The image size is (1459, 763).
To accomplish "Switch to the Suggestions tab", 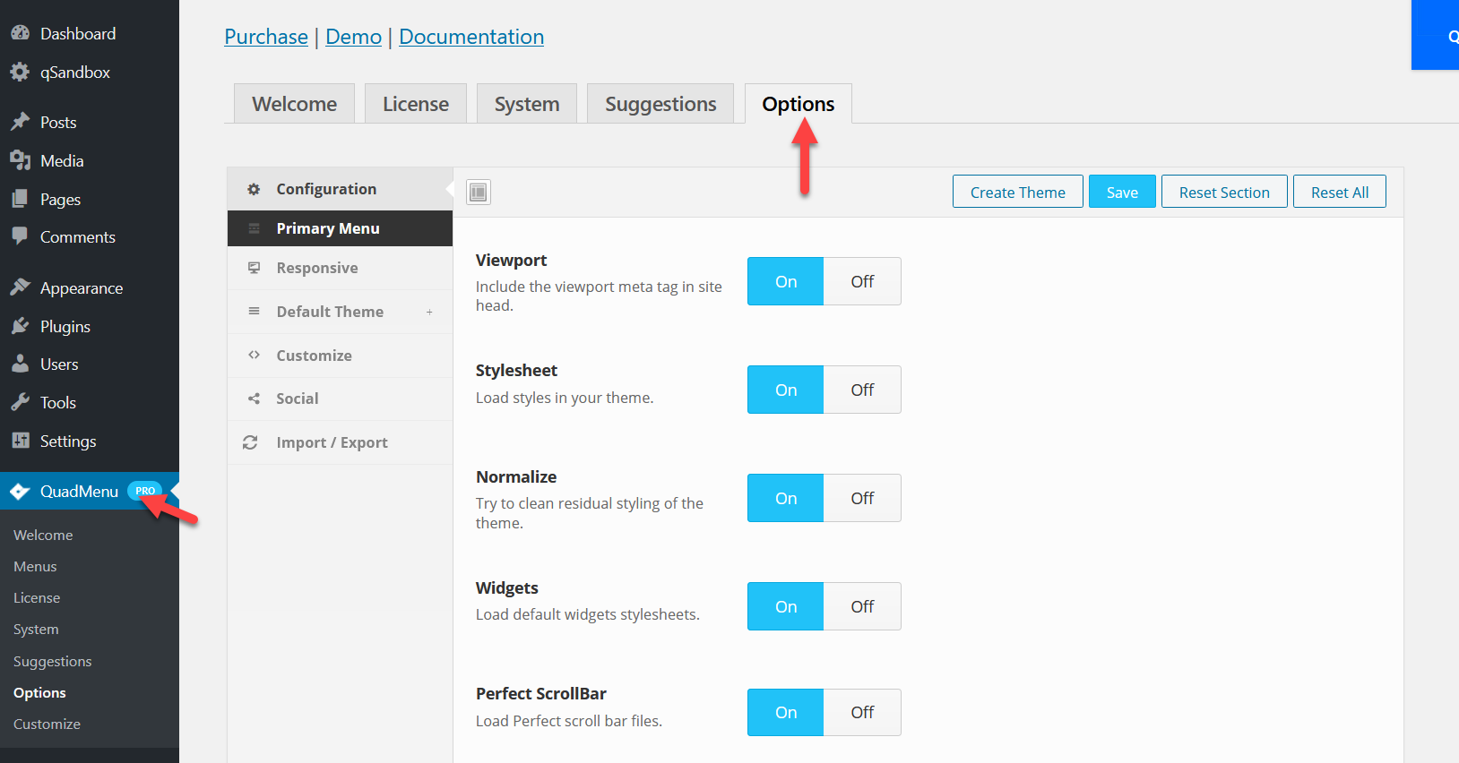I will point(660,104).
